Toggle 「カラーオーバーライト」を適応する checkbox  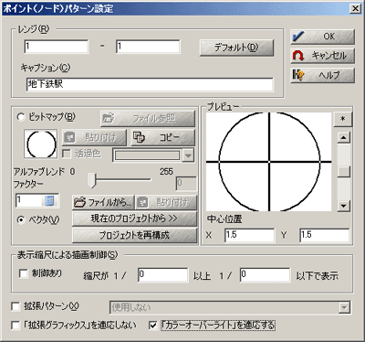(153, 326)
